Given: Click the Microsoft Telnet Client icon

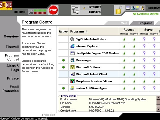Looking at the screenshot, I should pos(72,74).
